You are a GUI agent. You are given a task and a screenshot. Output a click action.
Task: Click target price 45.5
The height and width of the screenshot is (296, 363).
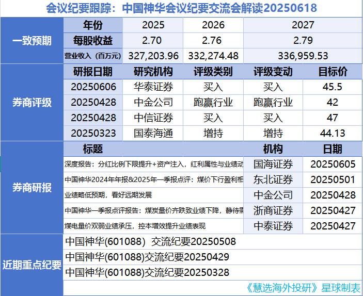pos(332,87)
